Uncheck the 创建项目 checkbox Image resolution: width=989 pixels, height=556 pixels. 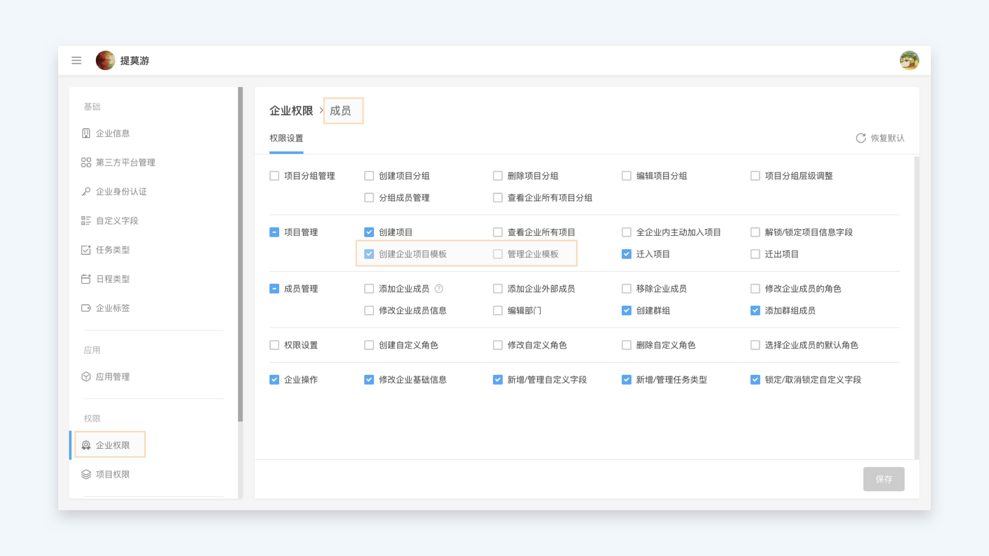369,232
